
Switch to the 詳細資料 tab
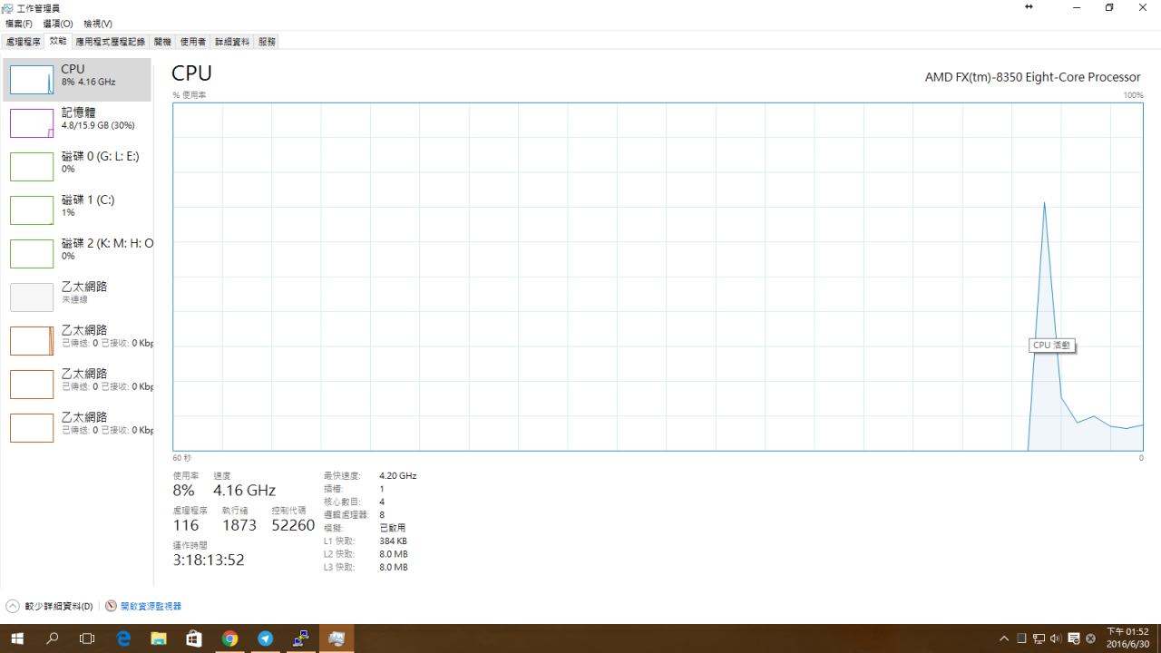point(231,42)
